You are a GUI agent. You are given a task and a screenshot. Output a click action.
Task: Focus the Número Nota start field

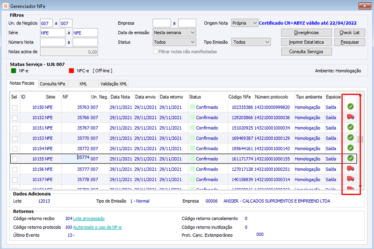(x=52, y=42)
